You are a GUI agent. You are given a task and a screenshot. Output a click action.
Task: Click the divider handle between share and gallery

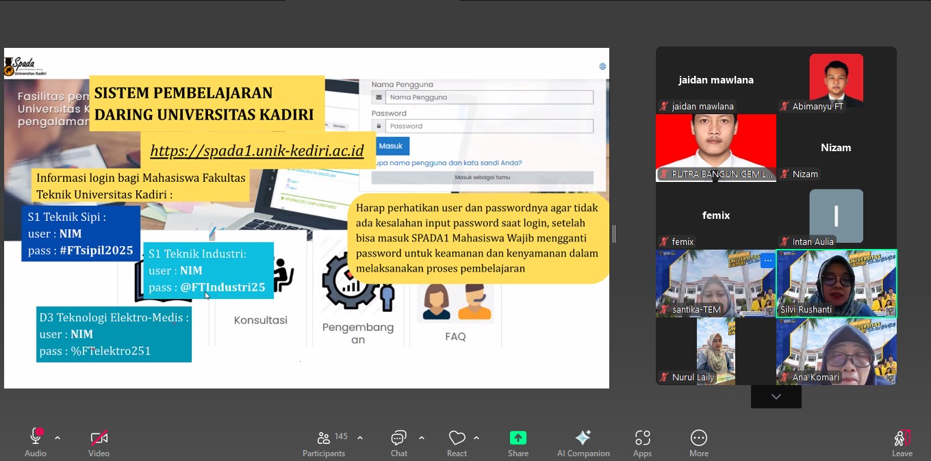pos(614,234)
